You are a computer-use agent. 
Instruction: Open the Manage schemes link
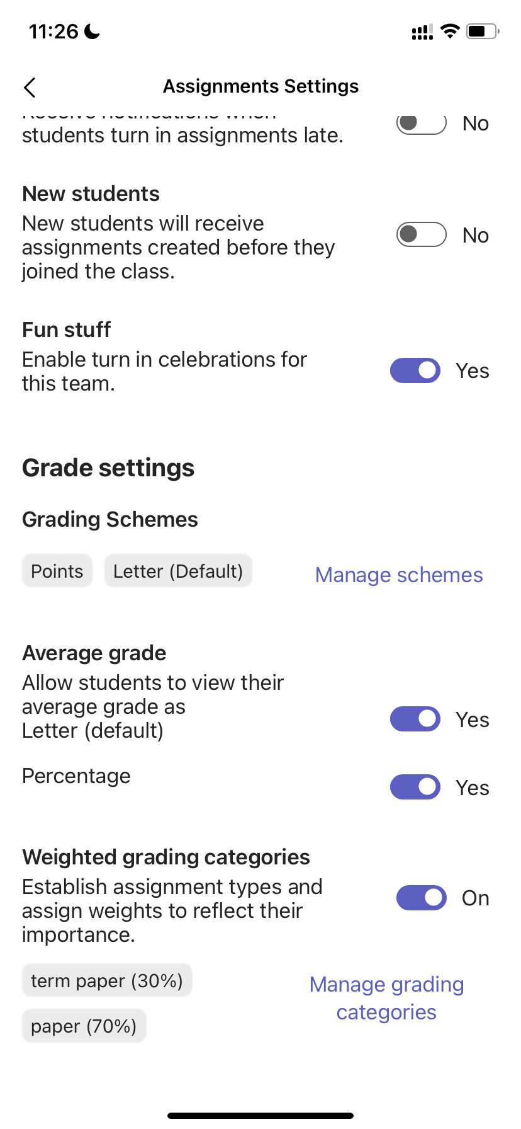pyautogui.click(x=399, y=575)
